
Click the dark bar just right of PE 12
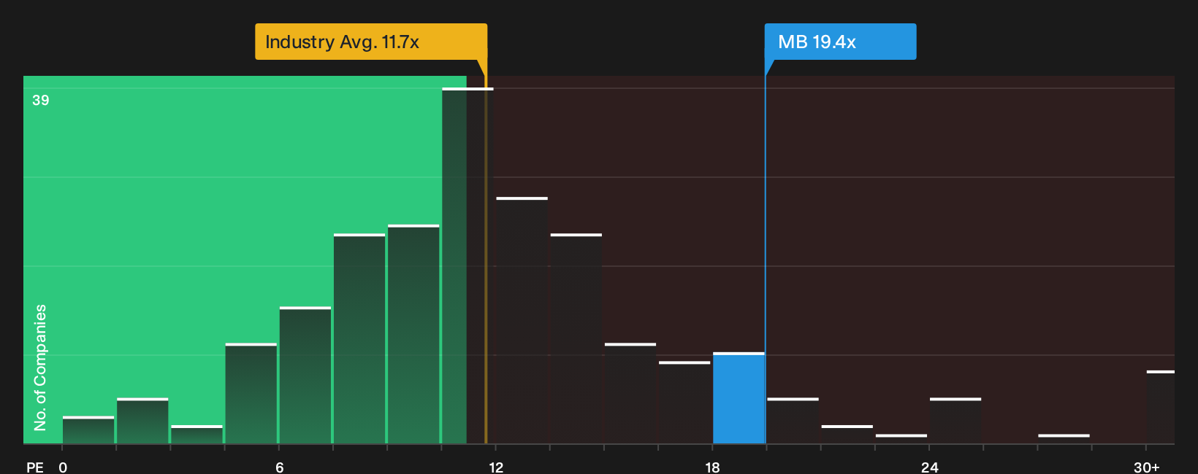(x=522, y=320)
